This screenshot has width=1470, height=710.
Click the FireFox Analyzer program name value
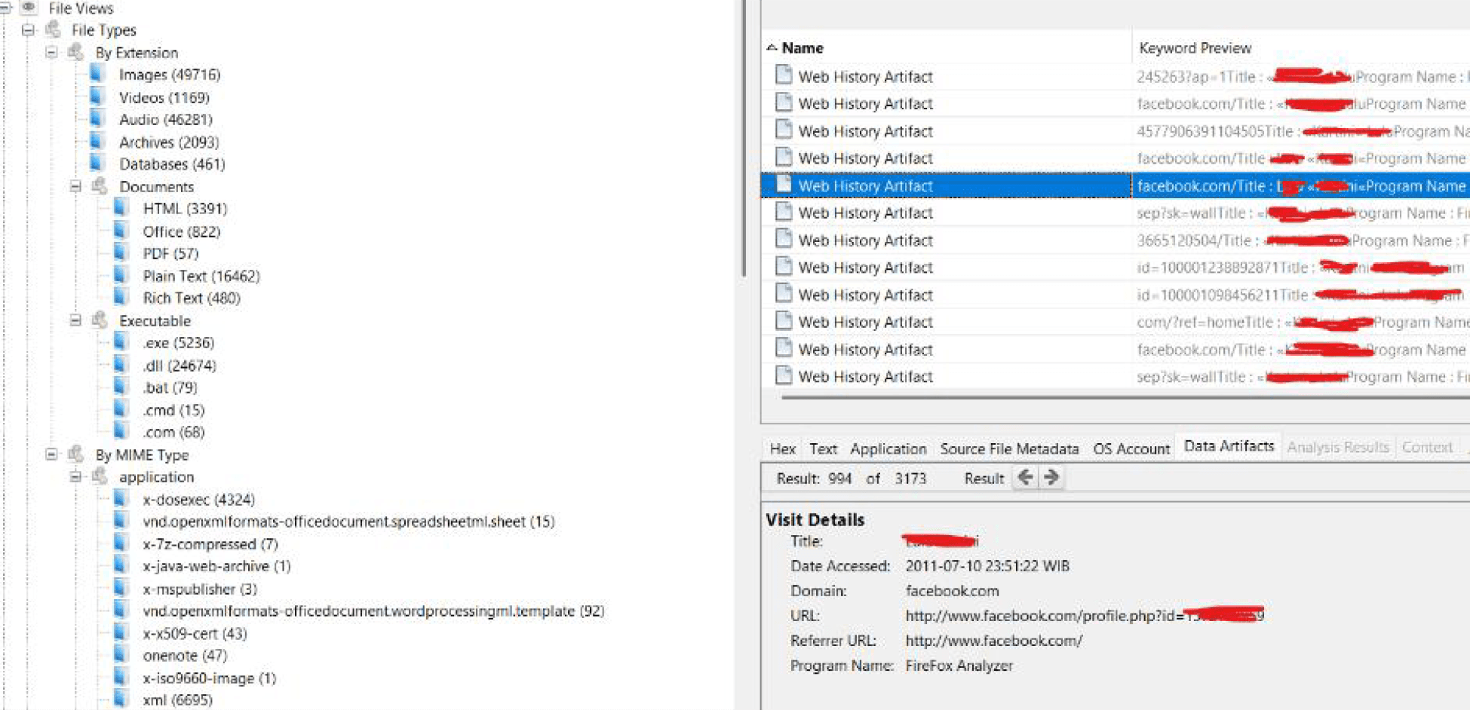click(959, 666)
